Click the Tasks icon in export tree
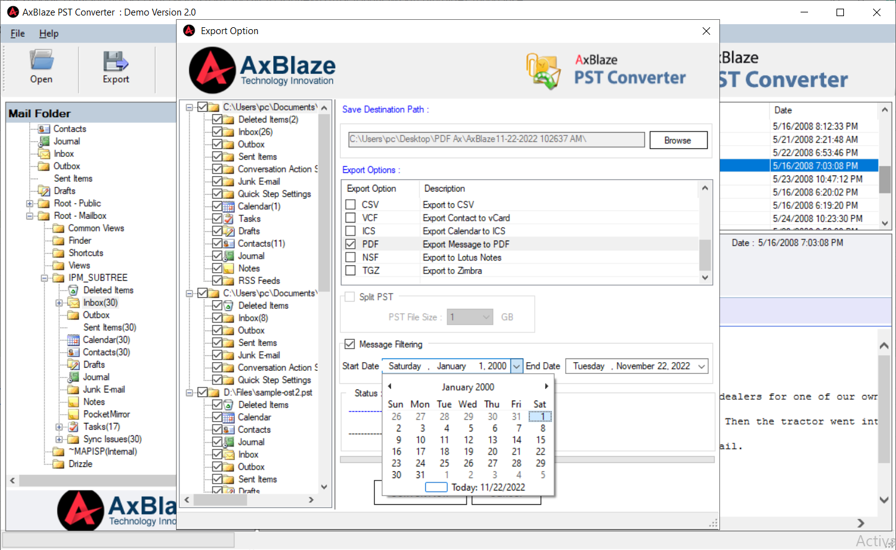This screenshot has width=896, height=550. point(229,219)
